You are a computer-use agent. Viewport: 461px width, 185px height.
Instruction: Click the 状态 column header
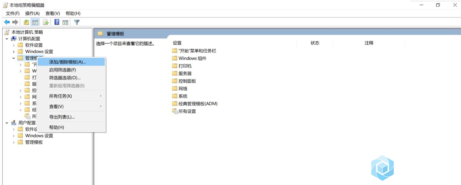coord(315,43)
